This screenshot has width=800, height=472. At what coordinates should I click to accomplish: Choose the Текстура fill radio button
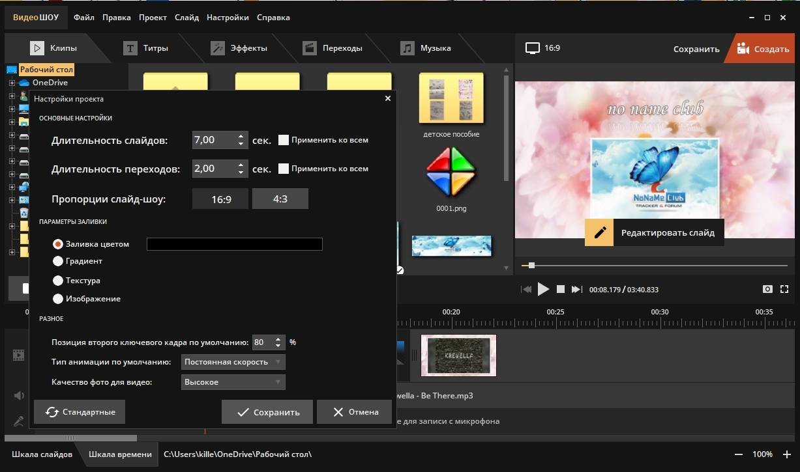(58, 281)
